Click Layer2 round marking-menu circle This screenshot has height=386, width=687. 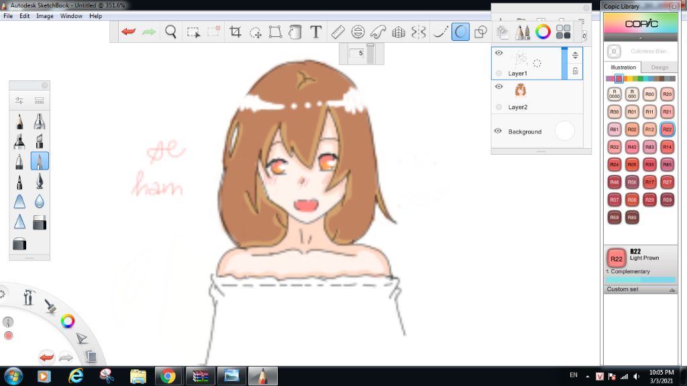click(x=498, y=107)
